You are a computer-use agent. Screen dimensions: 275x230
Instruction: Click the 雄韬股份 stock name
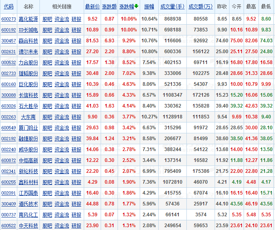29,73
